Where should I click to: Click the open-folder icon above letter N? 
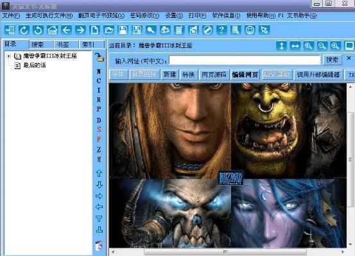[99, 58]
